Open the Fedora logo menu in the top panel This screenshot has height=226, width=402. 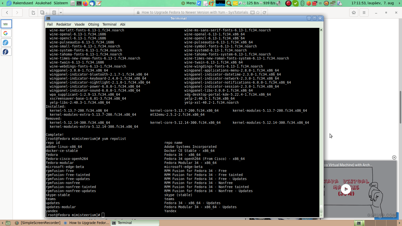point(9,3)
